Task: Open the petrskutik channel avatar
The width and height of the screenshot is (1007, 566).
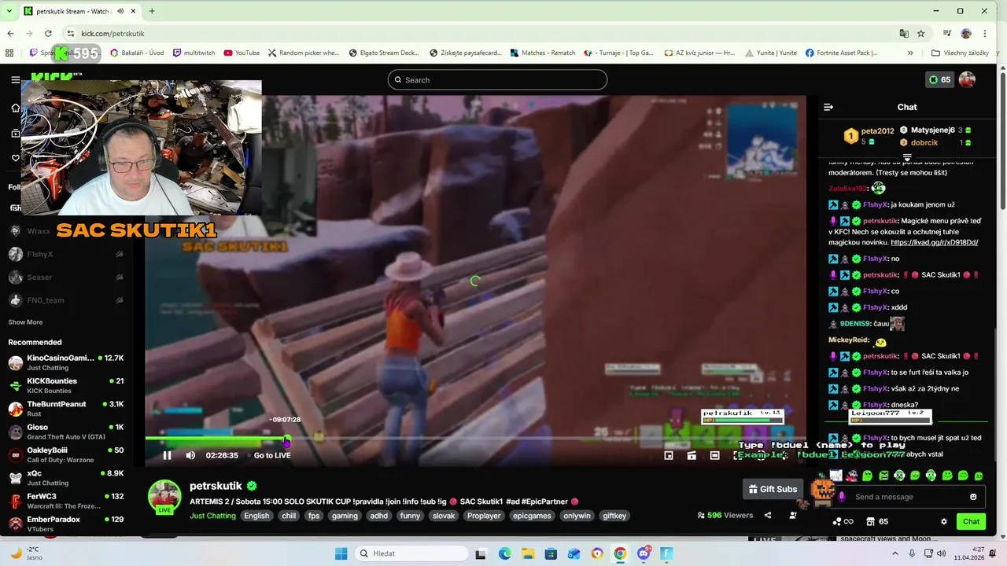Action: click(164, 497)
